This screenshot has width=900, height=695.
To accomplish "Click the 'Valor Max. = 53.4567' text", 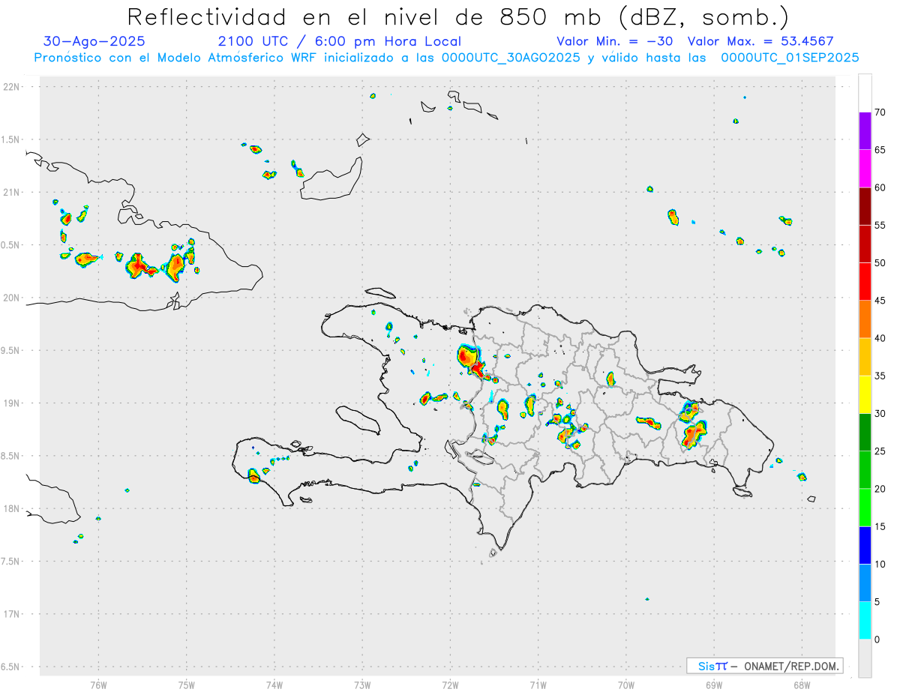I will (760, 41).
